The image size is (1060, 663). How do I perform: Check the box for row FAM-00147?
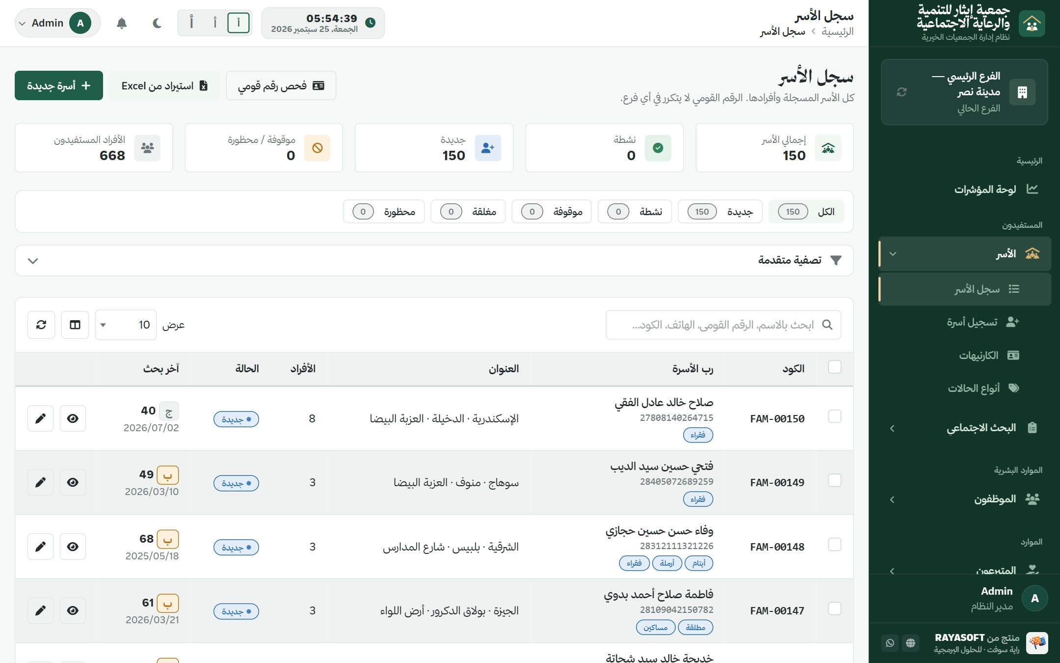click(x=835, y=608)
